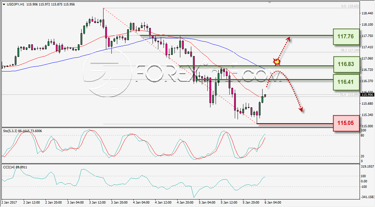Viewport: 375px width, 207px height.
Task: Click the Fibonacci label 76.4 115.895
Action: [x=349, y=95]
